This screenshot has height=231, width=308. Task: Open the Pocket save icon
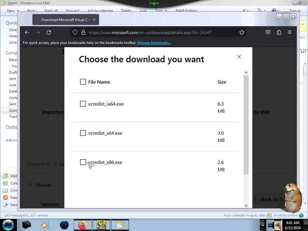pos(268,32)
